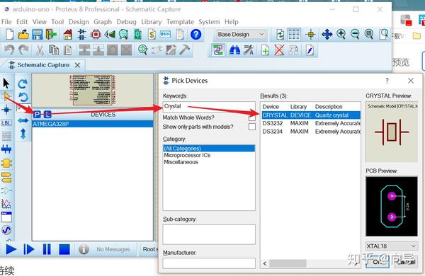The width and height of the screenshot is (425, 276).
Task: Click the binoculars Search and Tag icon
Action: coord(234,50)
